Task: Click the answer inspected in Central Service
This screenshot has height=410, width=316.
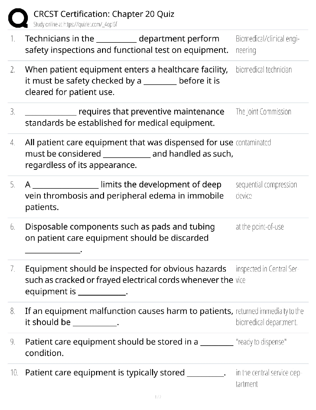Action: (x=267, y=274)
